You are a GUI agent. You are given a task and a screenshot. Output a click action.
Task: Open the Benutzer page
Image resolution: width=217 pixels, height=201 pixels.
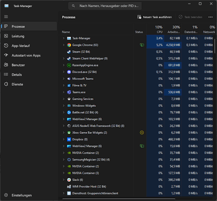29,65
